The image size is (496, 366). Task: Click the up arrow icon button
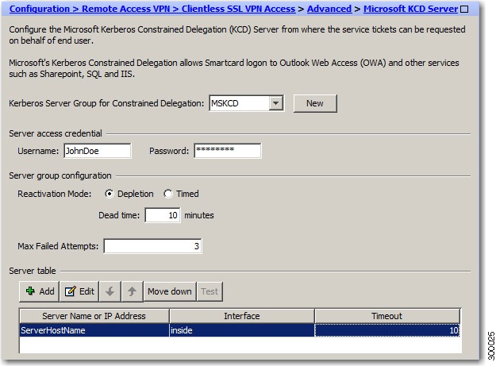pos(133,291)
